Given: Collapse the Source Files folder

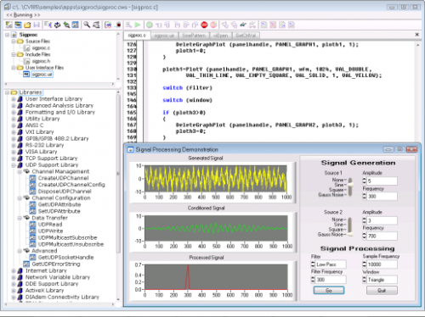Looking at the screenshot, I should click(14, 42).
